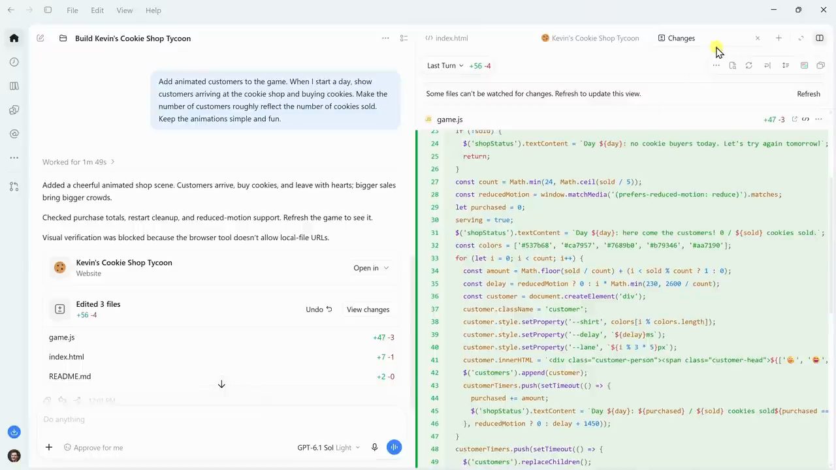Image resolution: width=836 pixels, height=470 pixels.
Task: Select the README.md row in edited files
Action: (221, 377)
